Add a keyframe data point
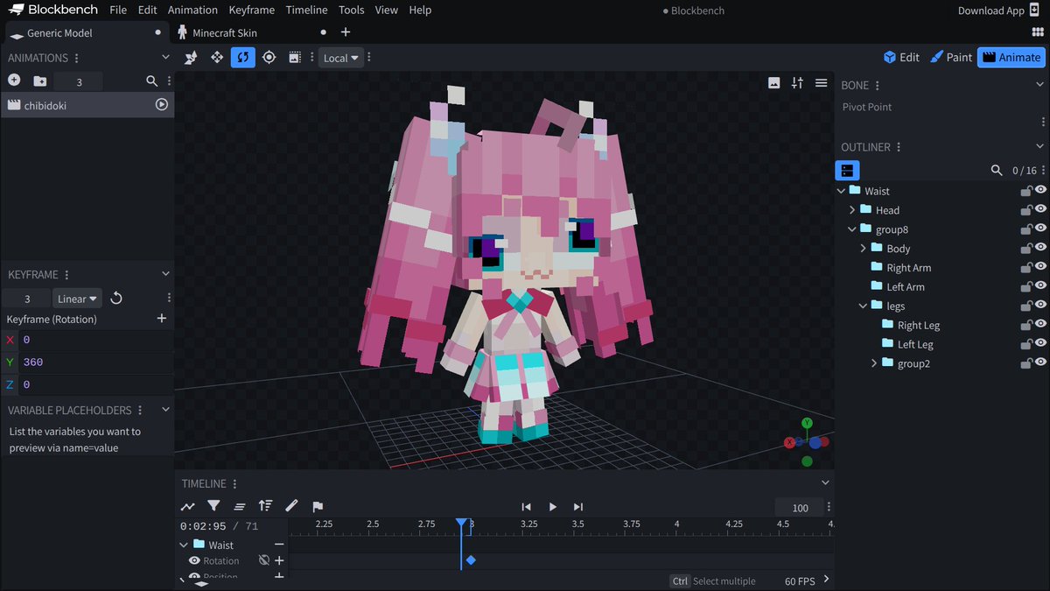Image resolution: width=1050 pixels, height=591 pixels. tap(161, 319)
